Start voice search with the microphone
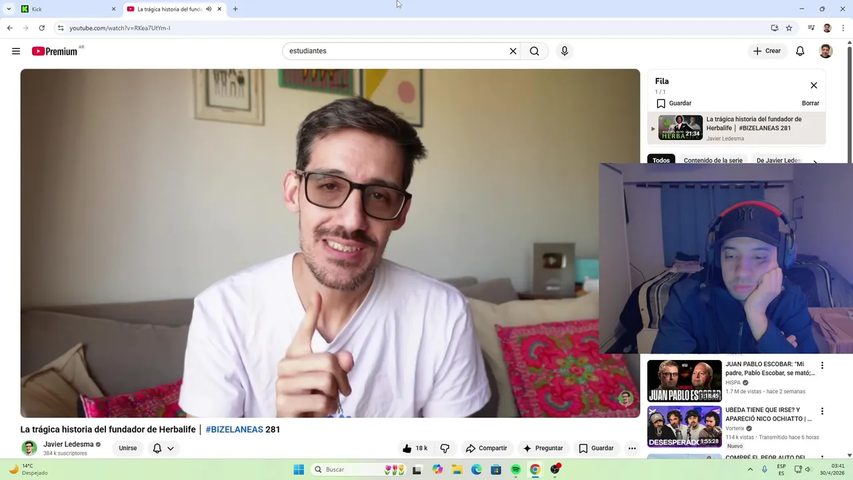This screenshot has width=853, height=480. pyautogui.click(x=564, y=51)
